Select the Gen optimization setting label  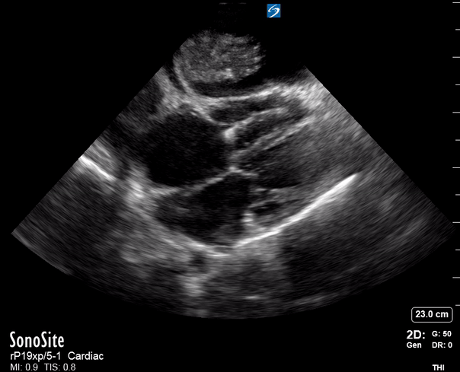(414, 345)
